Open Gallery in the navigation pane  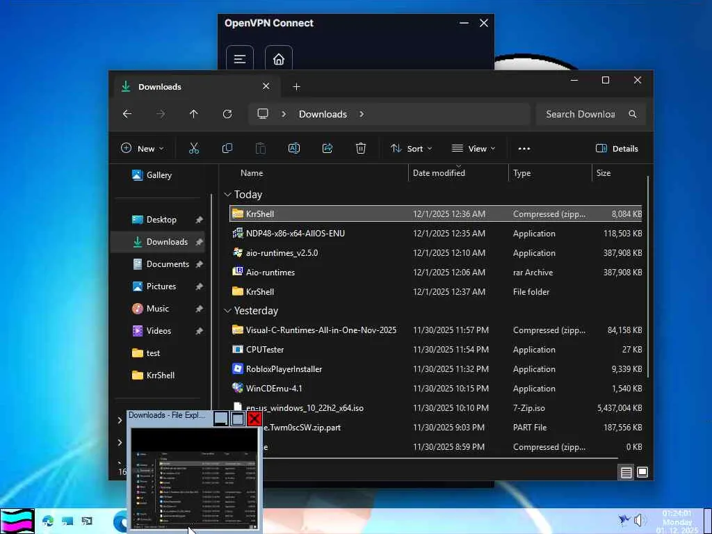pos(158,175)
